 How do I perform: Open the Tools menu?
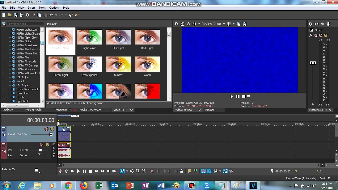click(x=42, y=8)
